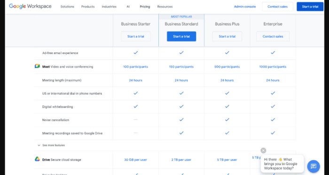Image resolution: width=329 pixels, height=175 pixels.
Task: Click Meeting length (maximum) row label
Action: pyautogui.click(x=62, y=80)
